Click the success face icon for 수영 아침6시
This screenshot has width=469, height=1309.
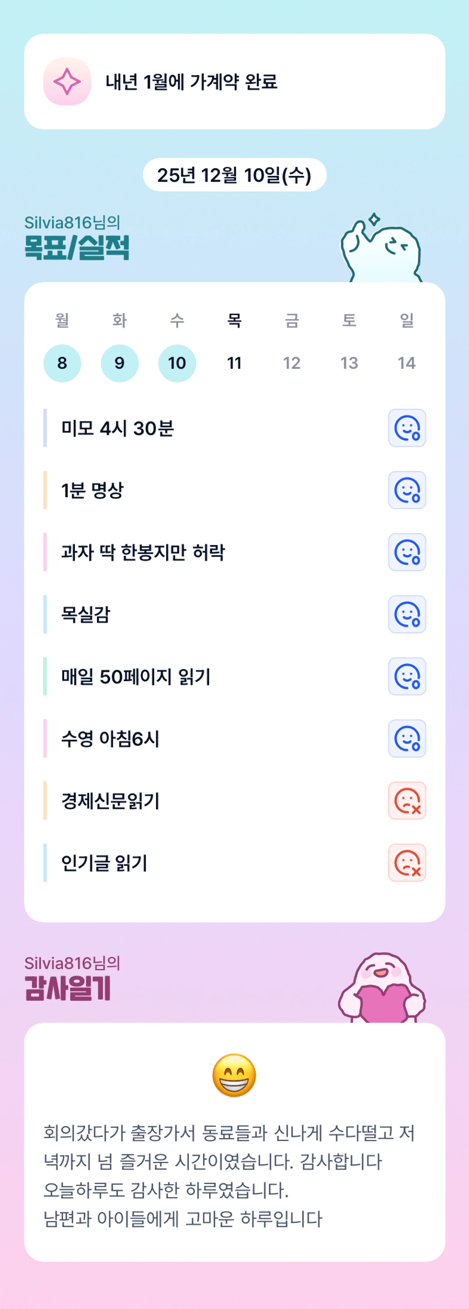point(407,739)
